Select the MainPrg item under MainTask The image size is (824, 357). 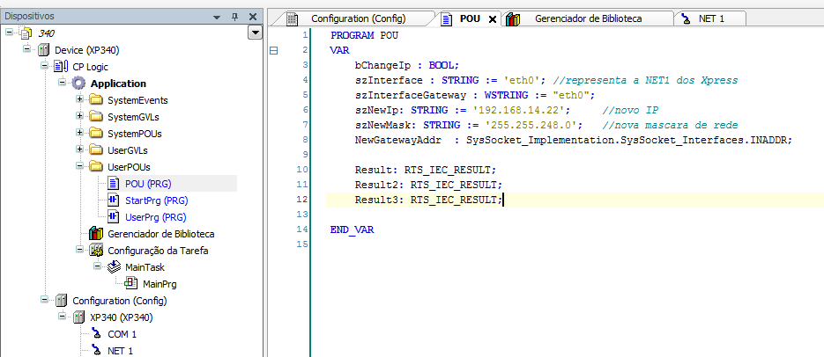160,284
